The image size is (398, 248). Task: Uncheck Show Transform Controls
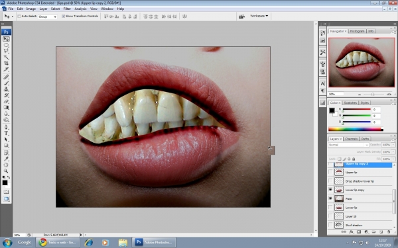(x=64, y=16)
